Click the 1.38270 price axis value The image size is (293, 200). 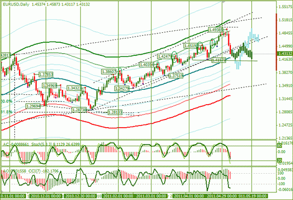(x=285, y=72)
